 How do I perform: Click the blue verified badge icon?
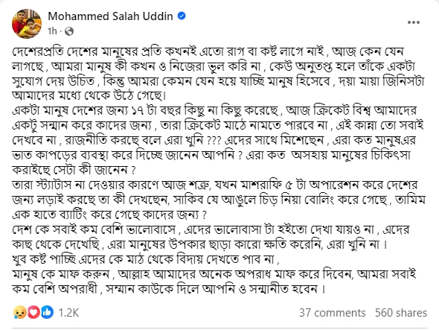tap(182, 16)
